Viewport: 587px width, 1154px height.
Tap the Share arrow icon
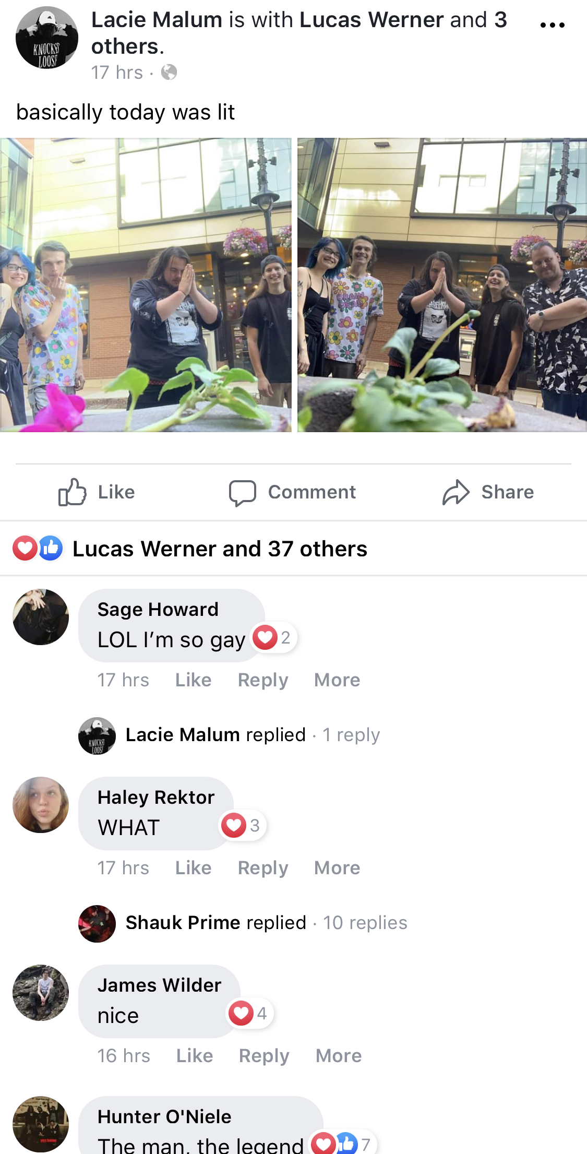point(456,492)
